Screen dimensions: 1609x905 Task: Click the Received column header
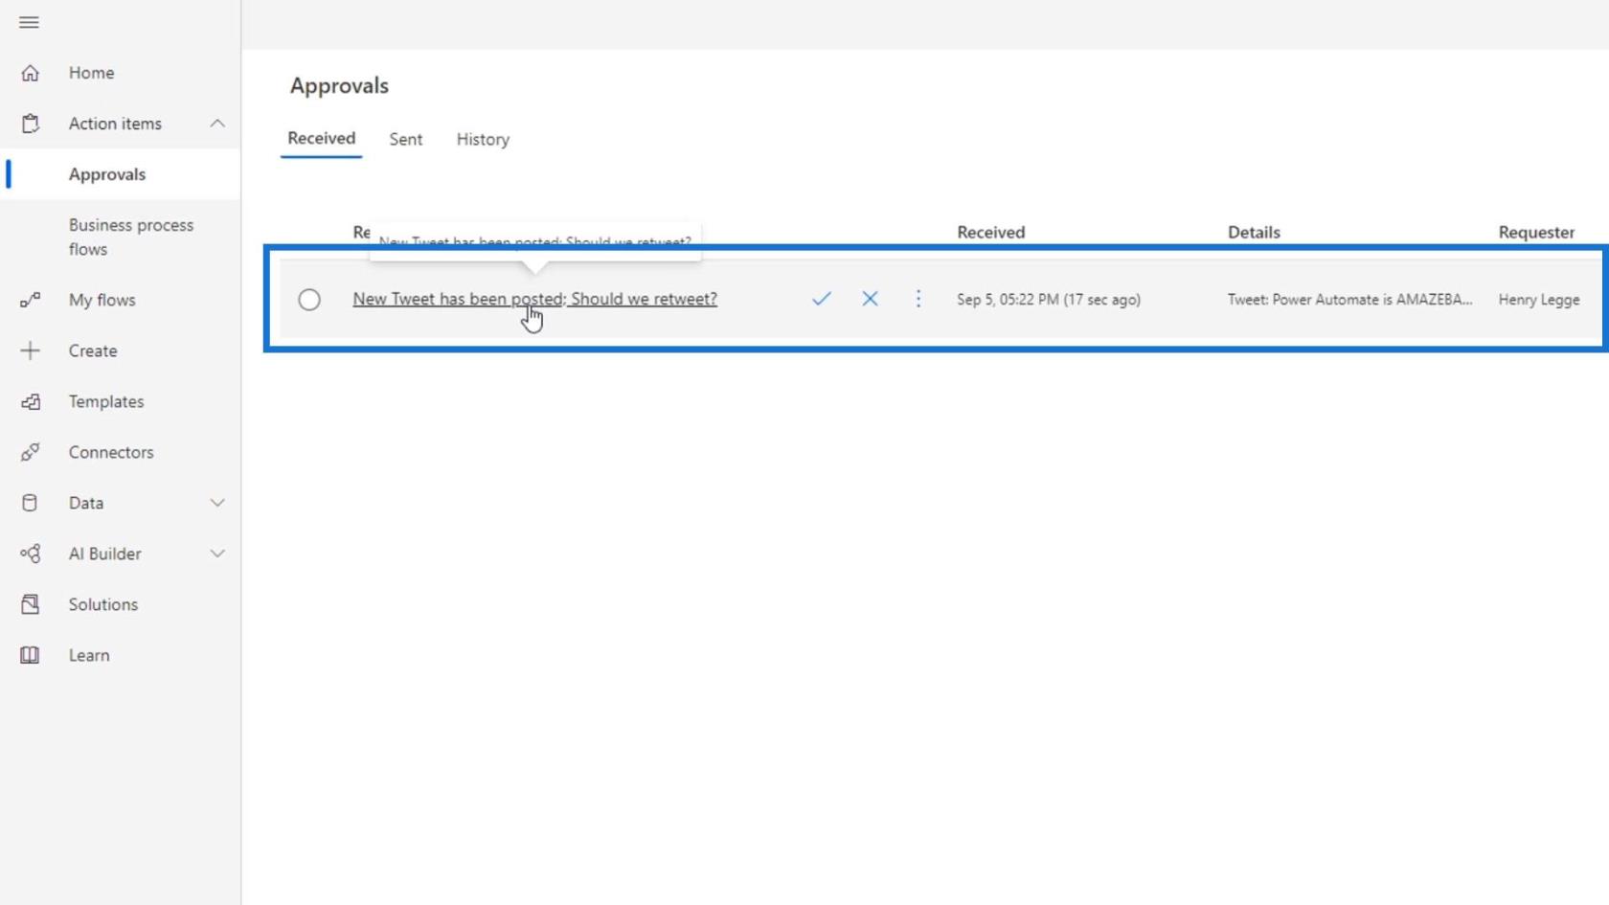990,232
